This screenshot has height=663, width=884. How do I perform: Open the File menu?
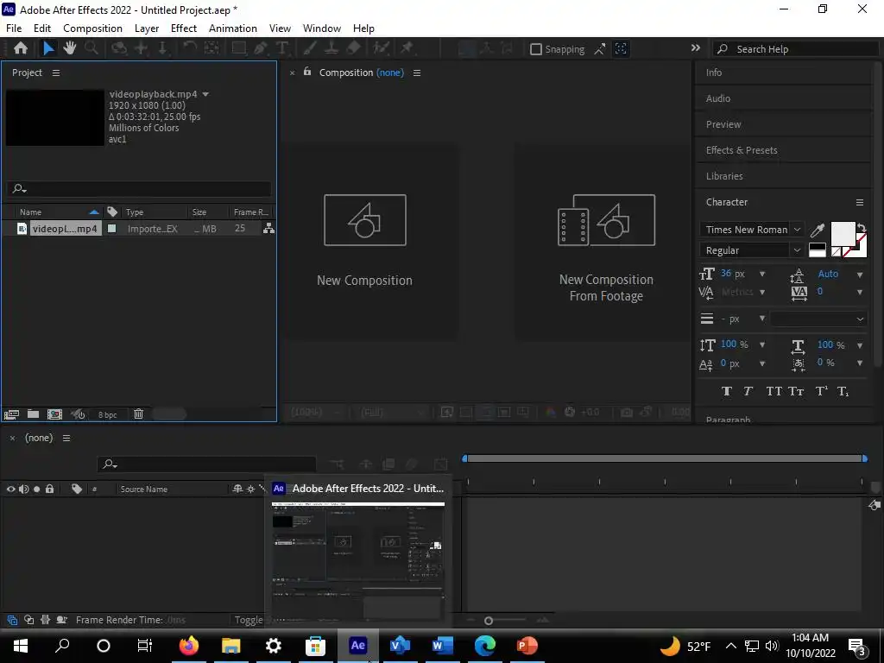14,28
